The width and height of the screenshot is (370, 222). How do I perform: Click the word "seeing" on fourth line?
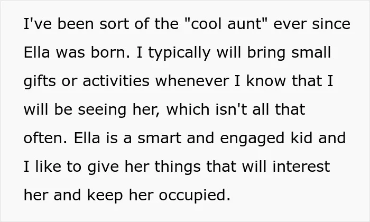(x=102, y=110)
